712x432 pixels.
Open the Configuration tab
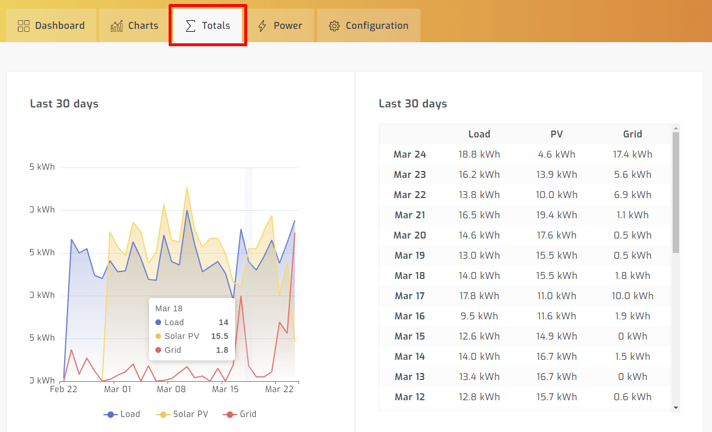point(368,25)
